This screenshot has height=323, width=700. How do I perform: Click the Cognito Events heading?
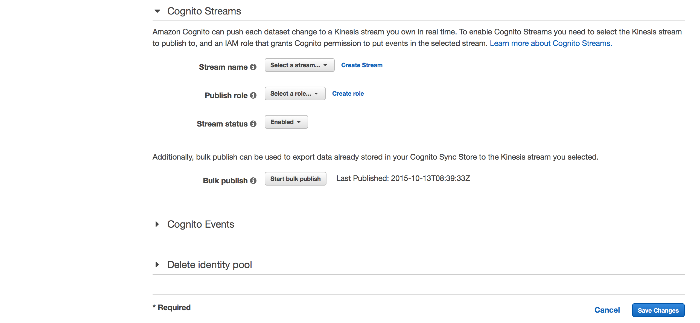coord(201,224)
